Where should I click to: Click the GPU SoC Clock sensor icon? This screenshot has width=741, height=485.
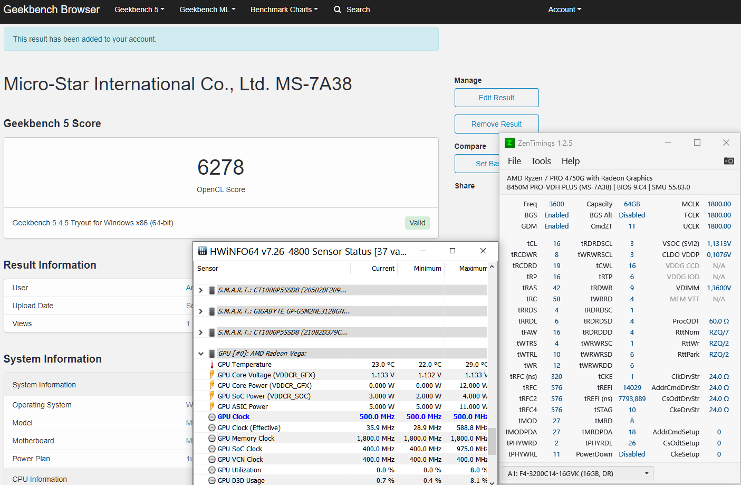tap(212, 449)
